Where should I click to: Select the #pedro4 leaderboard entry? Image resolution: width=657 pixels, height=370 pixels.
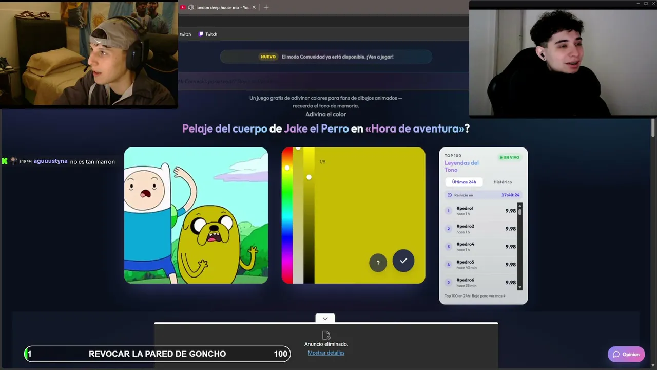pyautogui.click(x=481, y=247)
